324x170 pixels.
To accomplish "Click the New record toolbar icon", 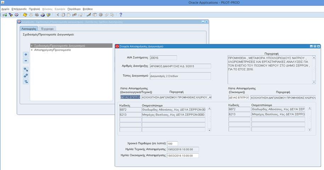I will 5,15.
